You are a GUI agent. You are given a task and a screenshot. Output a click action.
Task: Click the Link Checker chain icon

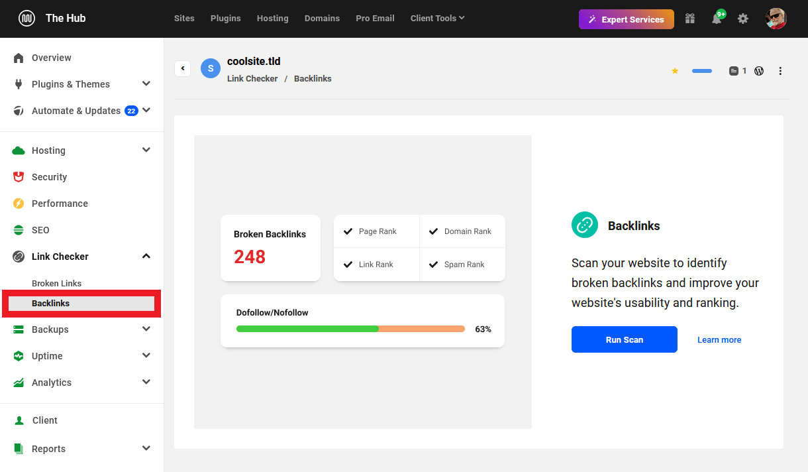[19, 257]
